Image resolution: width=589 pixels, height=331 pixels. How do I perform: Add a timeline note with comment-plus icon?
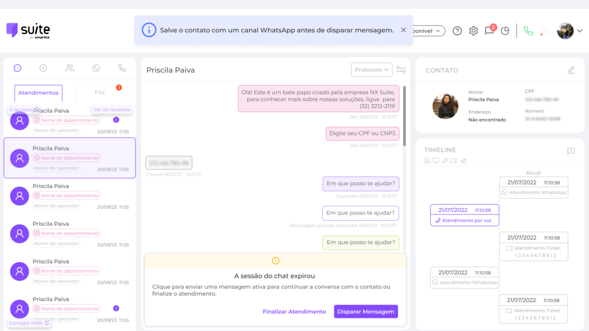coord(571,151)
